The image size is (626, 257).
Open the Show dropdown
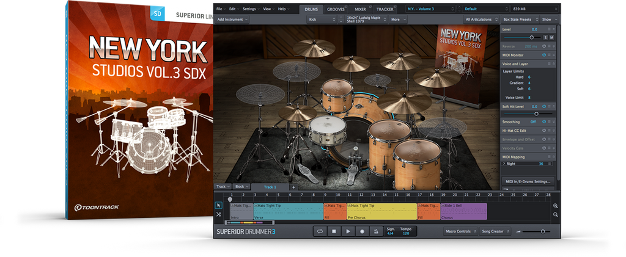coord(550,19)
